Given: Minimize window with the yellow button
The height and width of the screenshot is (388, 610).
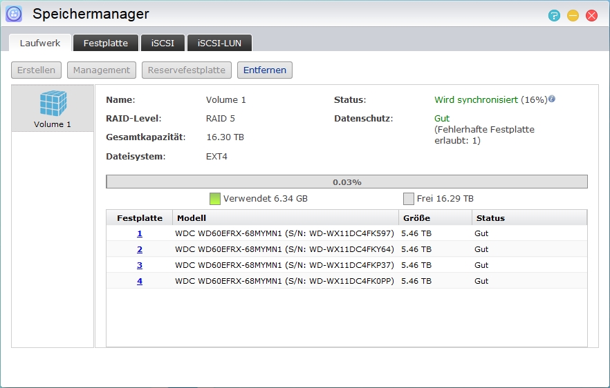Looking at the screenshot, I should tap(573, 15).
